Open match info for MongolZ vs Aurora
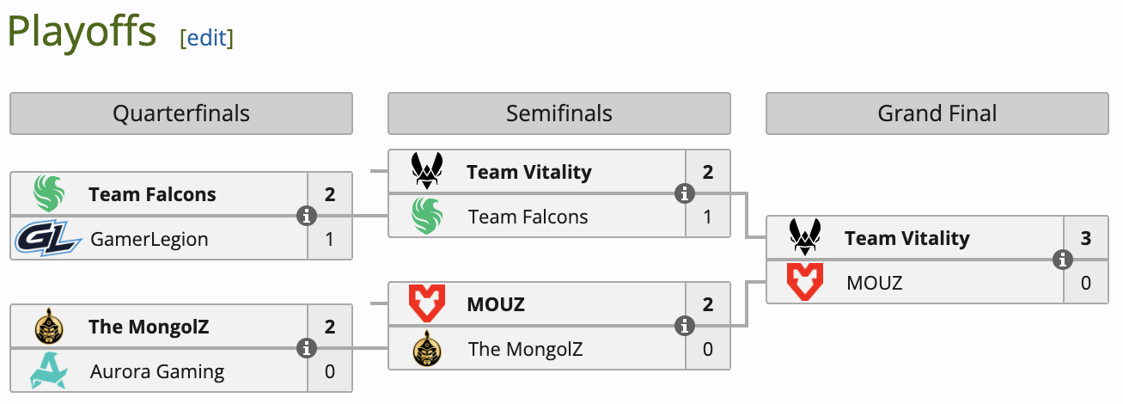Image resolution: width=1123 pixels, height=404 pixels. click(x=306, y=348)
